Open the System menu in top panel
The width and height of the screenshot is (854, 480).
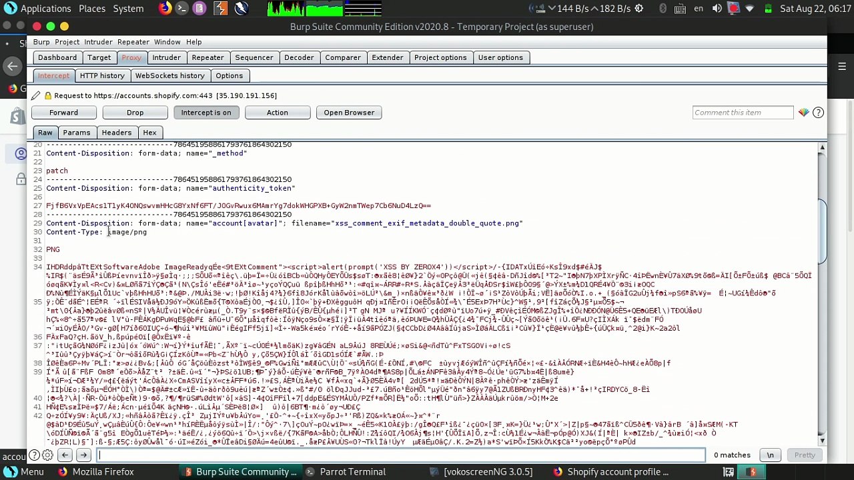[128, 9]
